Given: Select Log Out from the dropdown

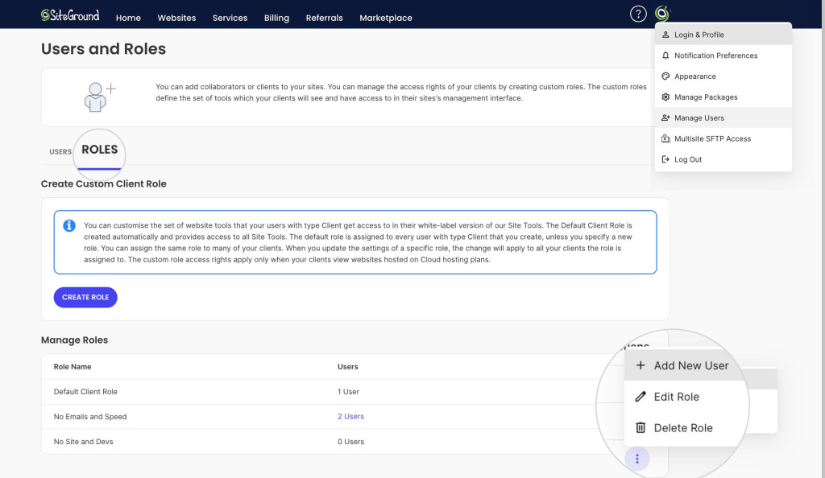Looking at the screenshot, I should 723,159.
